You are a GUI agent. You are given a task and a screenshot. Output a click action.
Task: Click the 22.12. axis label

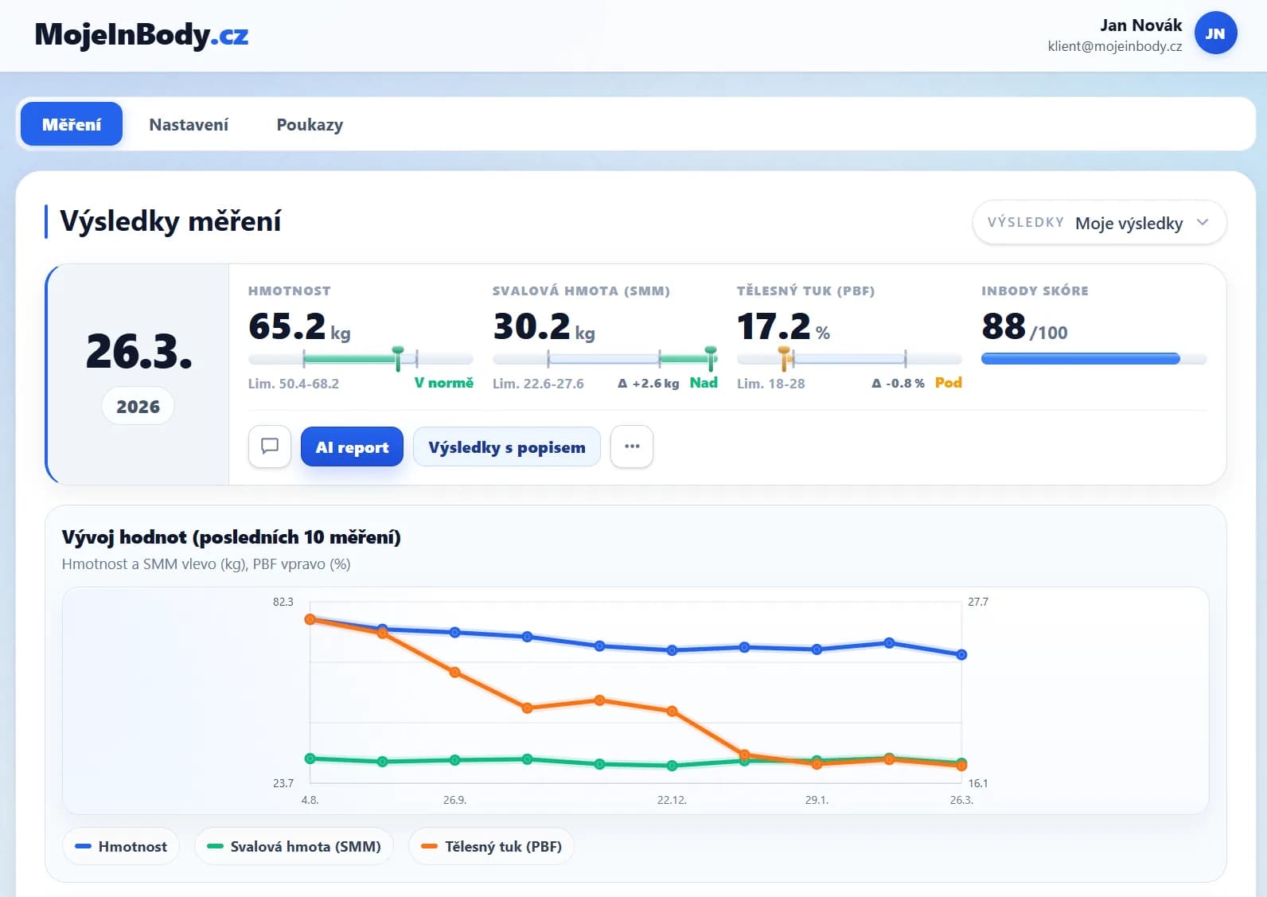[x=672, y=800]
